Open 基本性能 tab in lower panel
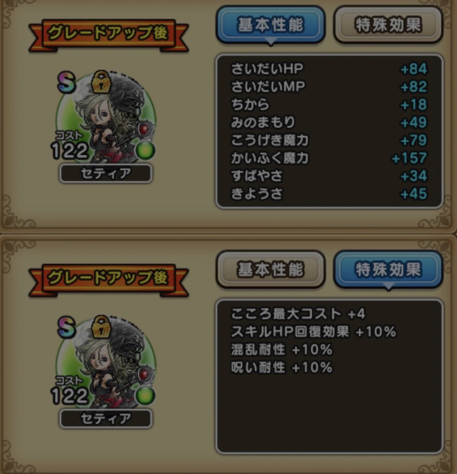Viewport: 457px width, 474px height. click(270, 269)
